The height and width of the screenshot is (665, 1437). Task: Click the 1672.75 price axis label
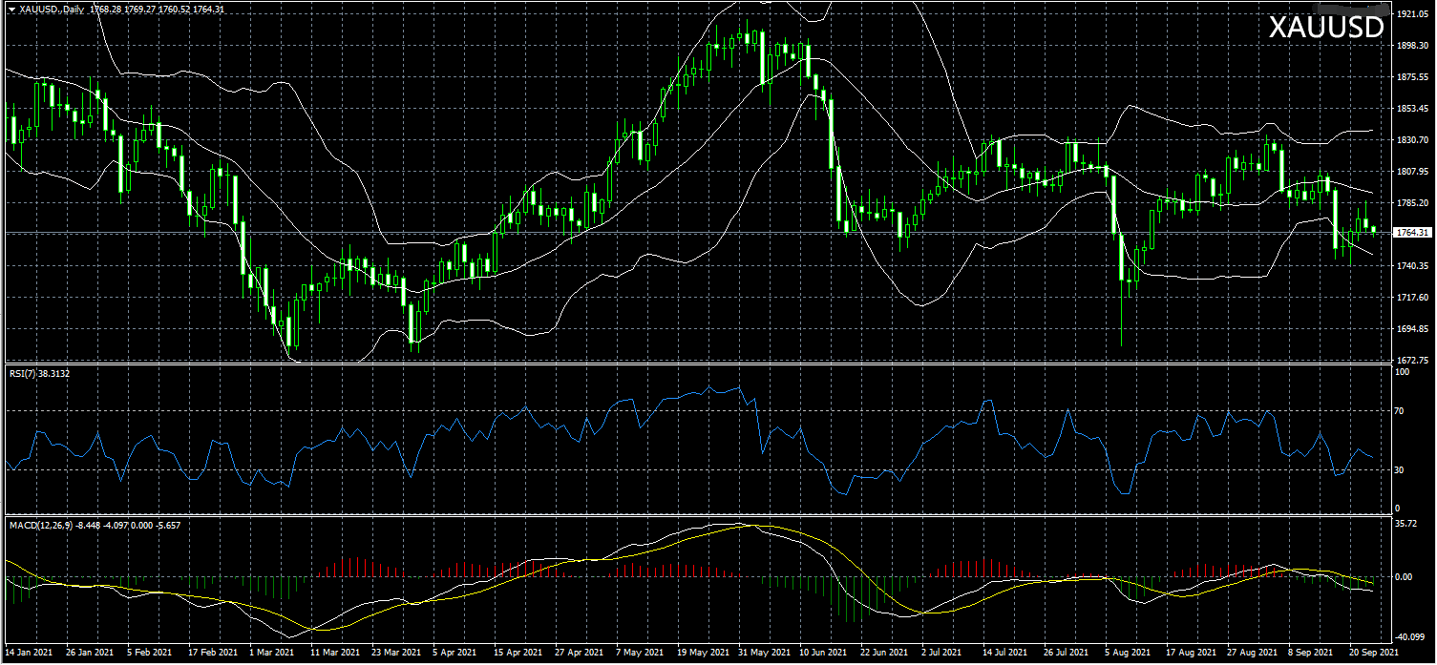pos(1410,360)
